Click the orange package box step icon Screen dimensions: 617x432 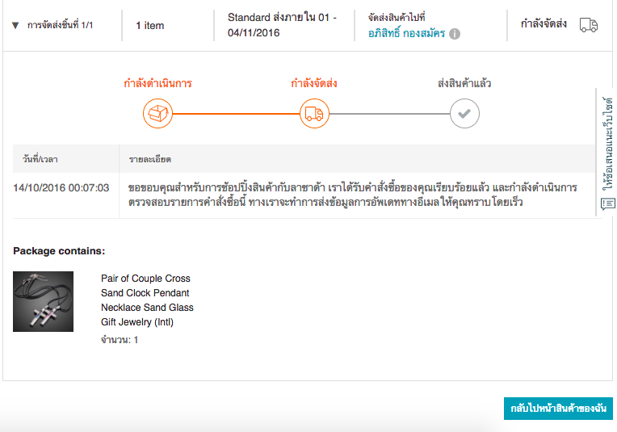click(157, 114)
